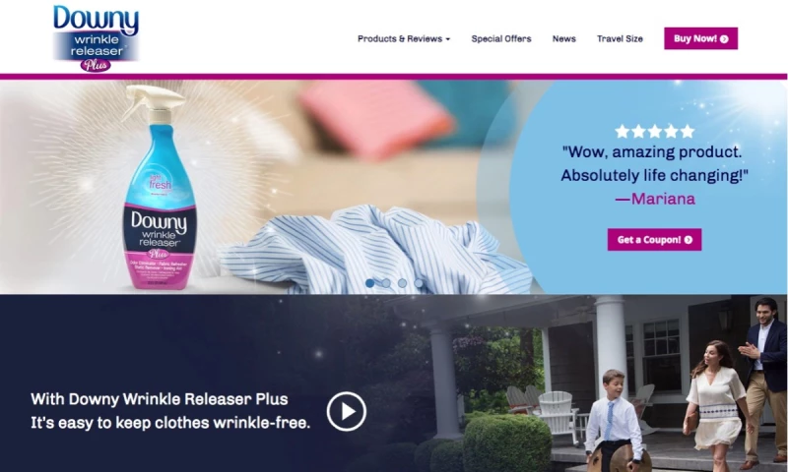Click the Downy spray bottle image
The width and height of the screenshot is (788, 472).
(159, 187)
